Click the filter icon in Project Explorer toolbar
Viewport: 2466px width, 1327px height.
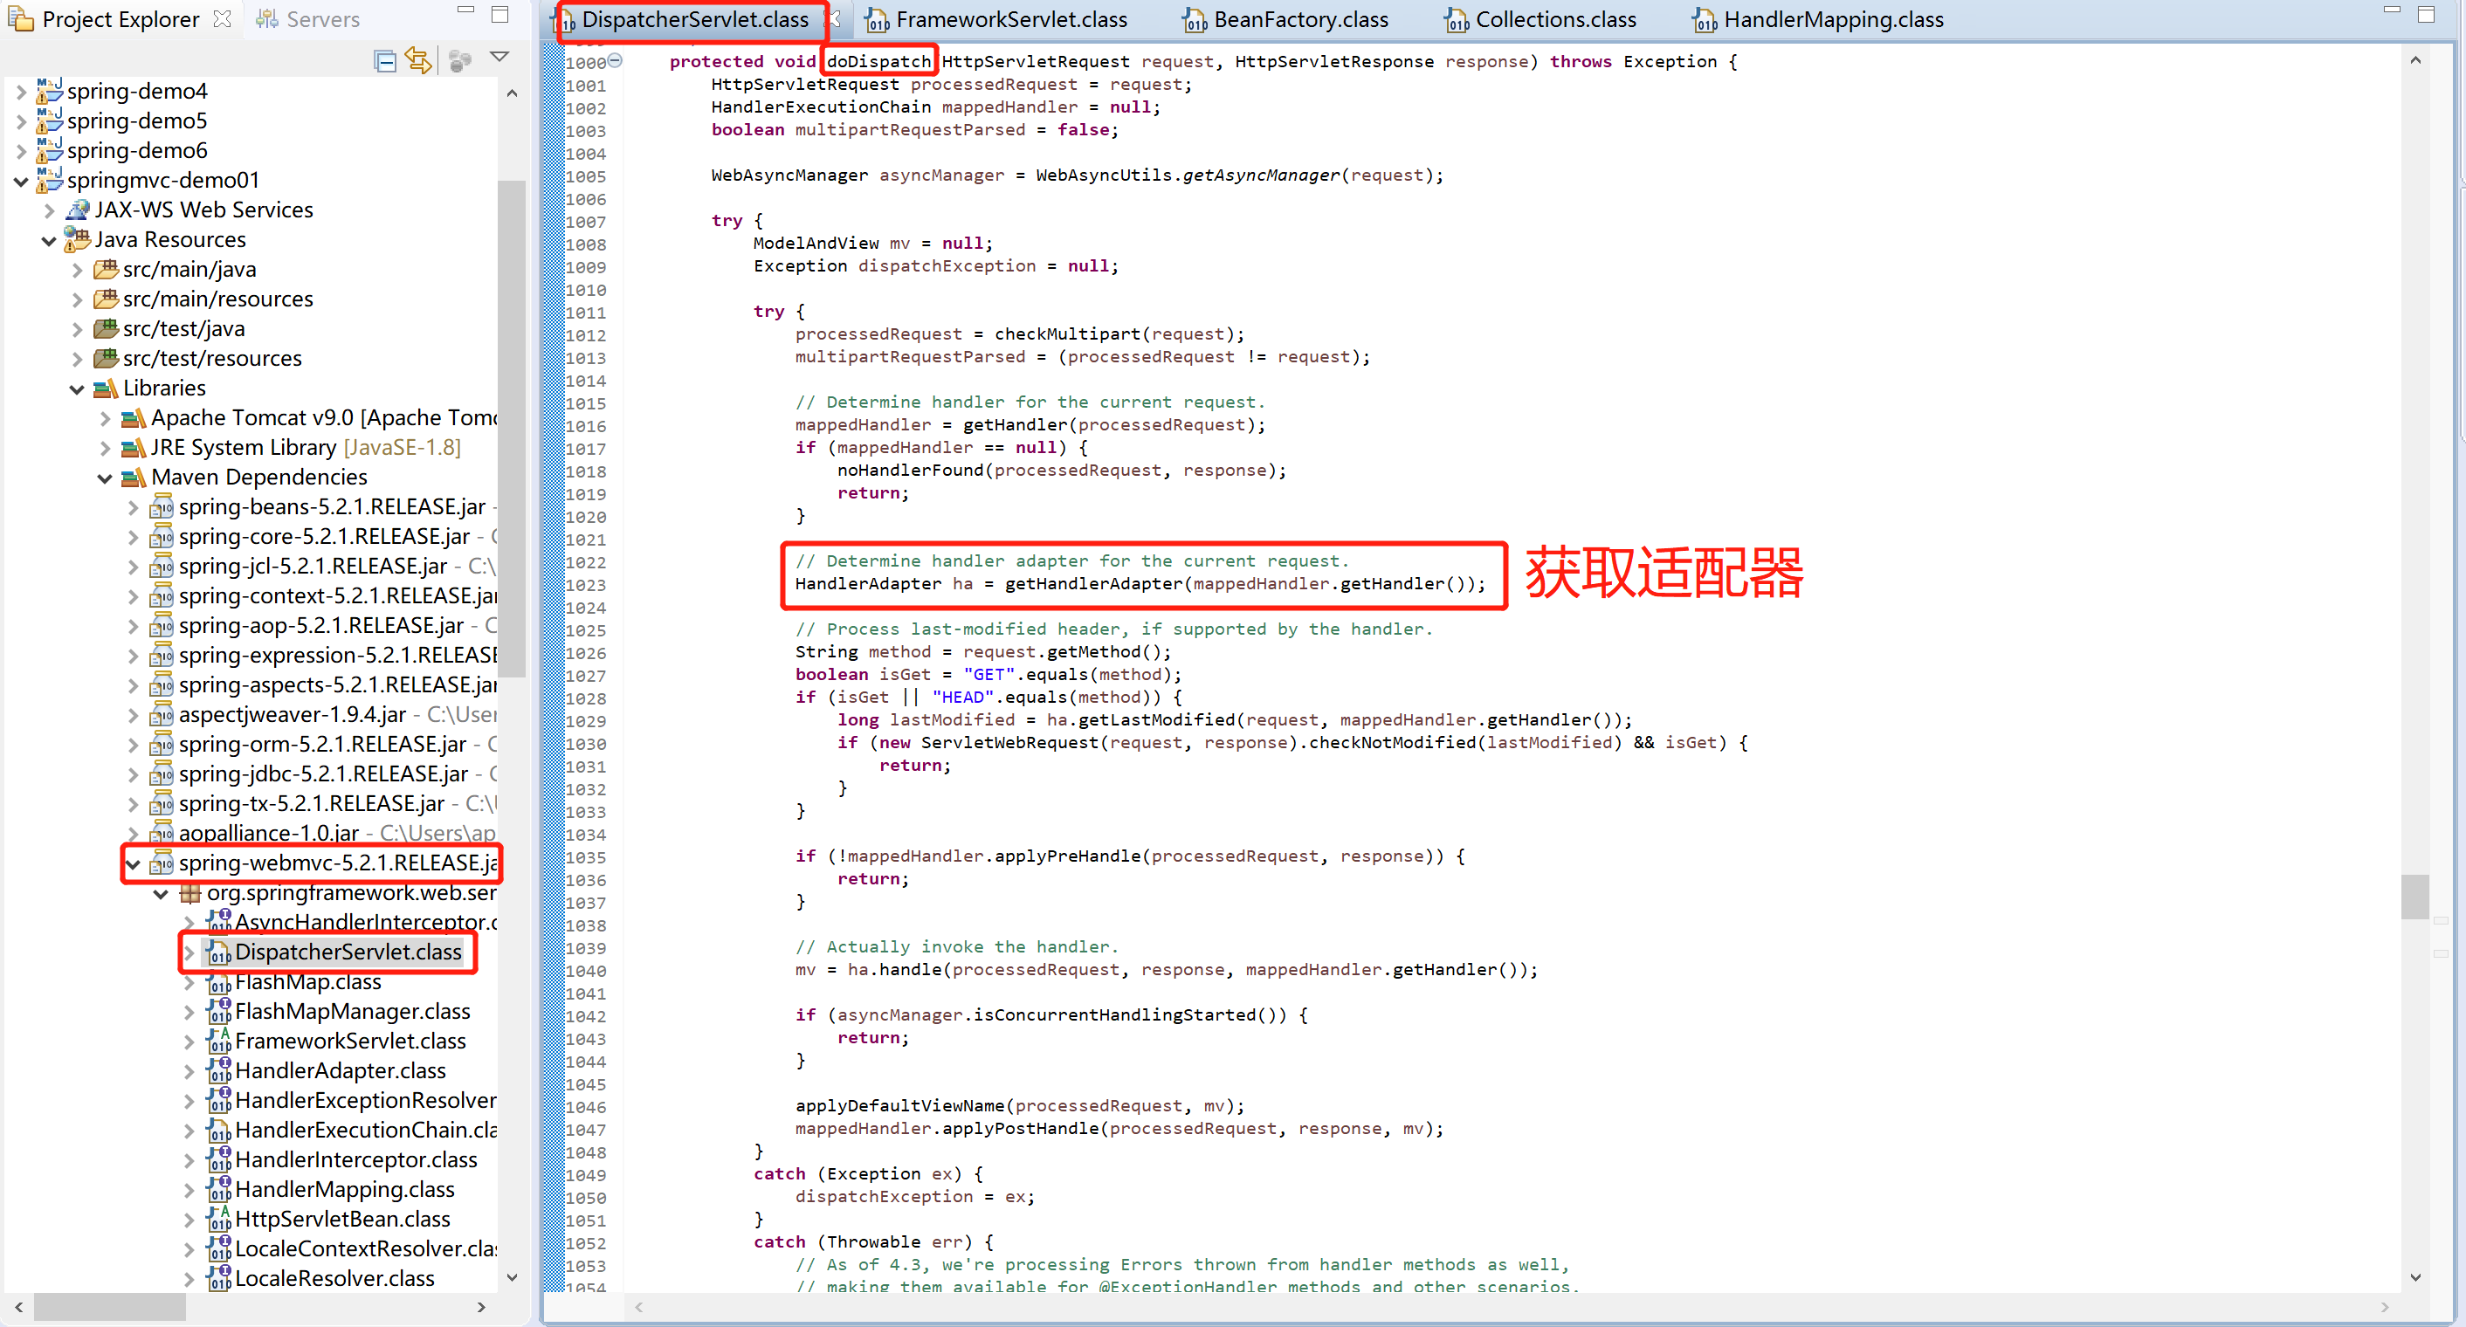coord(460,61)
